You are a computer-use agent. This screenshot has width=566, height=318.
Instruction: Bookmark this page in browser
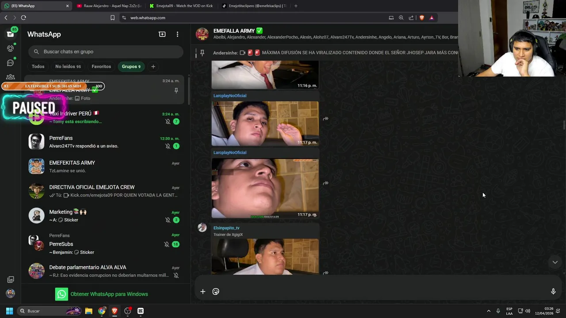click(112, 18)
